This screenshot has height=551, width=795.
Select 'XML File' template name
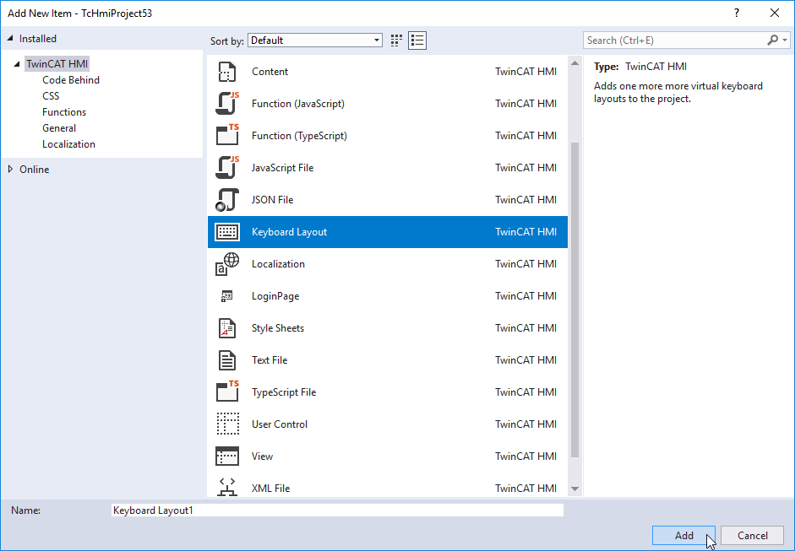(270, 489)
